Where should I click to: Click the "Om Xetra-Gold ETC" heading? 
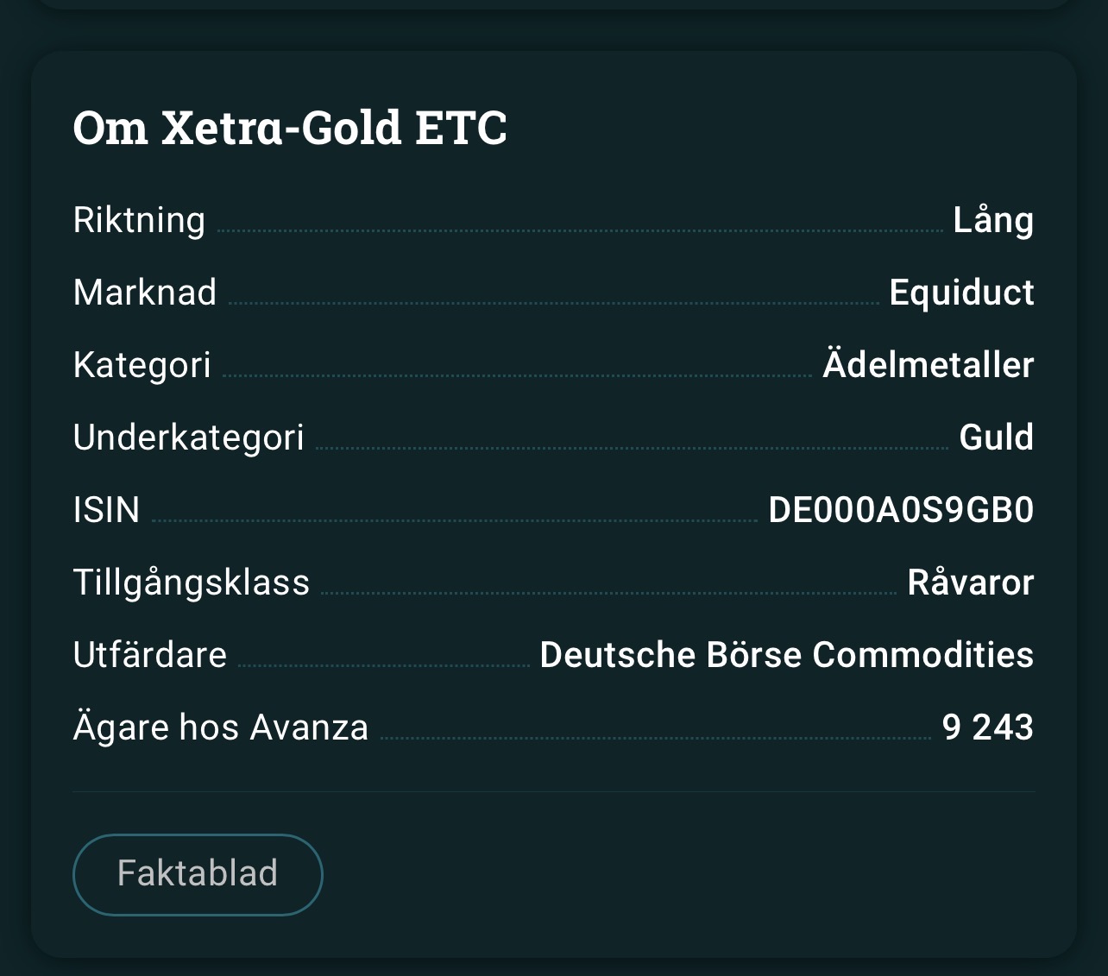coord(290,128)
